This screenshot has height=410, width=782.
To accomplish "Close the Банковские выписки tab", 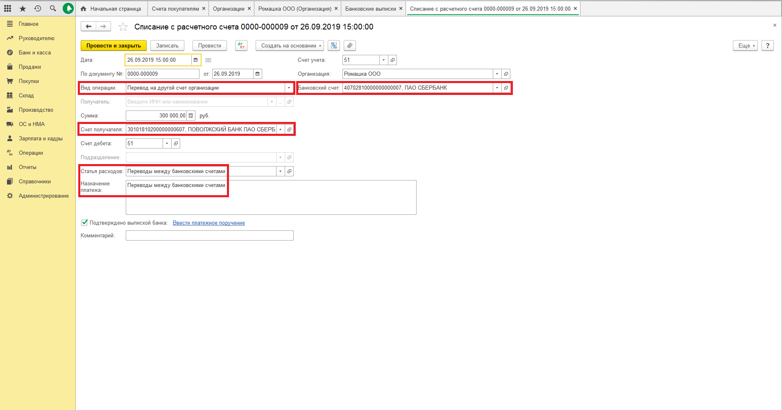I will (401, 8).
